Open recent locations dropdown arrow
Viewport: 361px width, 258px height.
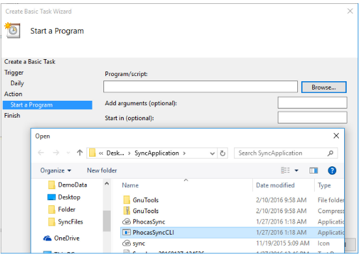point(68,153)
